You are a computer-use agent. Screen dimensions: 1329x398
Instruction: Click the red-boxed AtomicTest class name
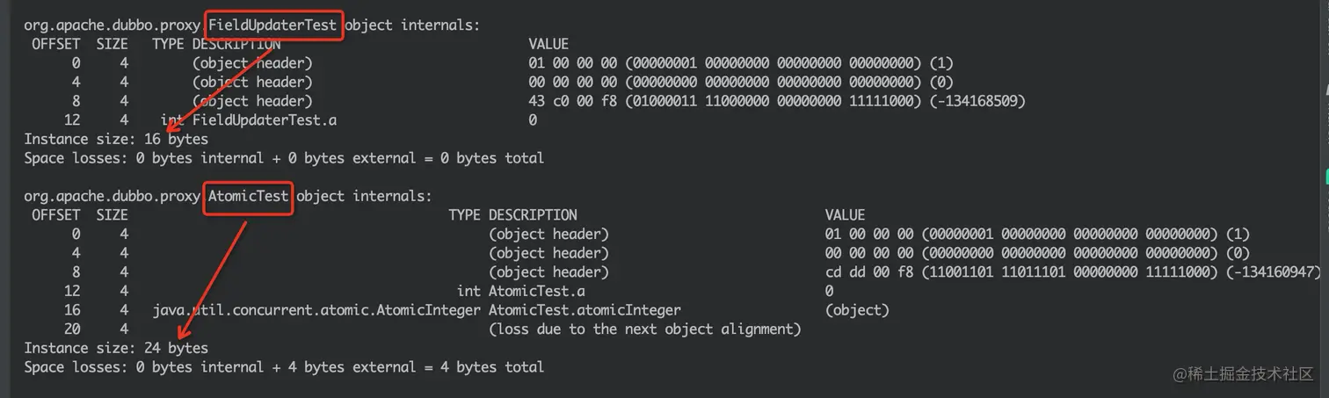[x=249, y=195]
